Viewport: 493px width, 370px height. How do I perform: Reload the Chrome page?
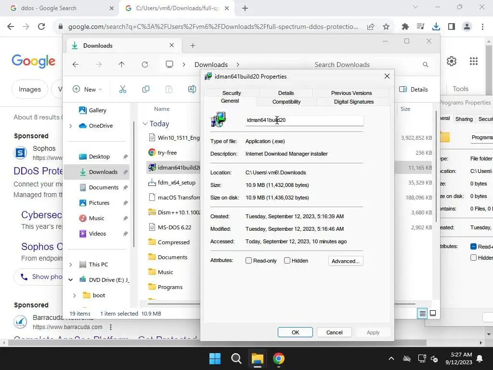[41, 26]
